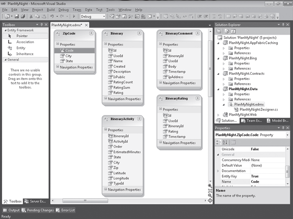Switch to the Server Explorer tab

coord(36,201)
